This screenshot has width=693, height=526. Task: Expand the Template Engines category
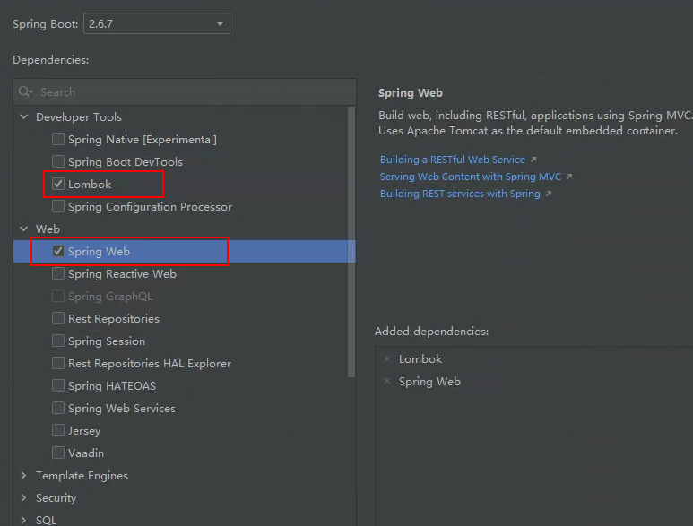point(23,476)
